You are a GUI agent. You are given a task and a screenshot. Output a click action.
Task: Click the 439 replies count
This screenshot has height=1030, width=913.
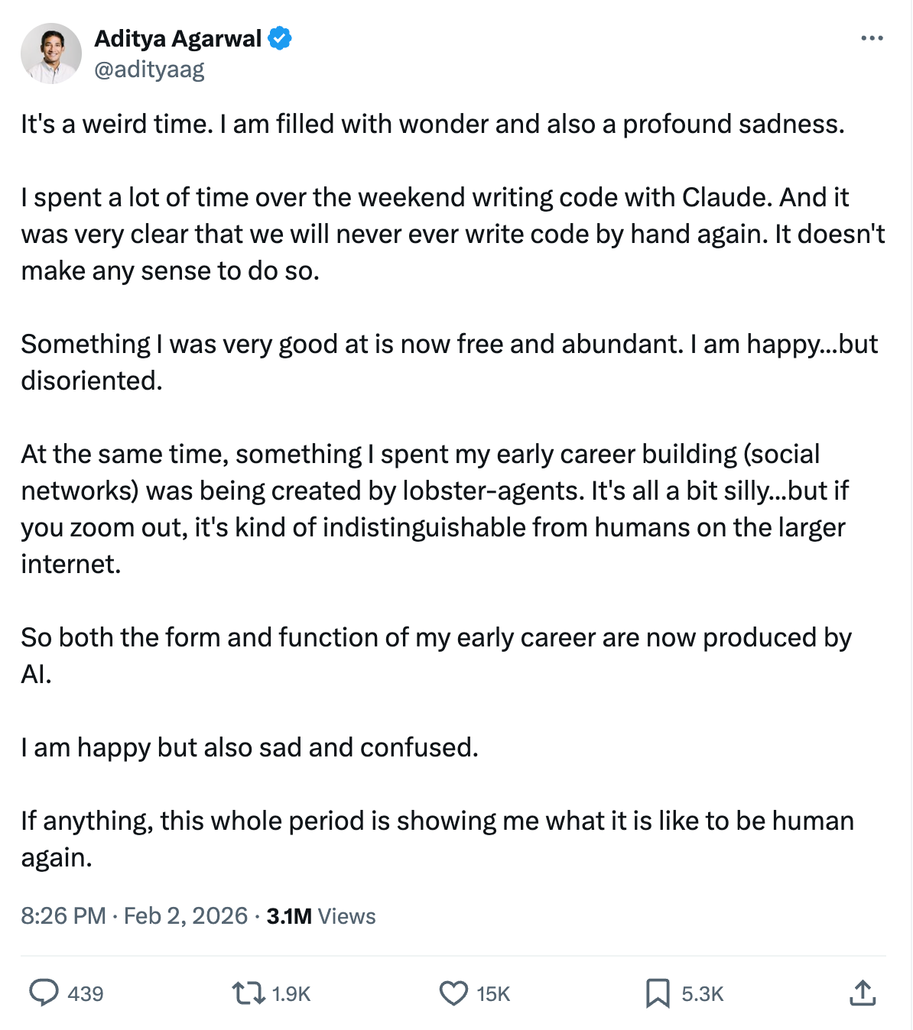(85, 994)
